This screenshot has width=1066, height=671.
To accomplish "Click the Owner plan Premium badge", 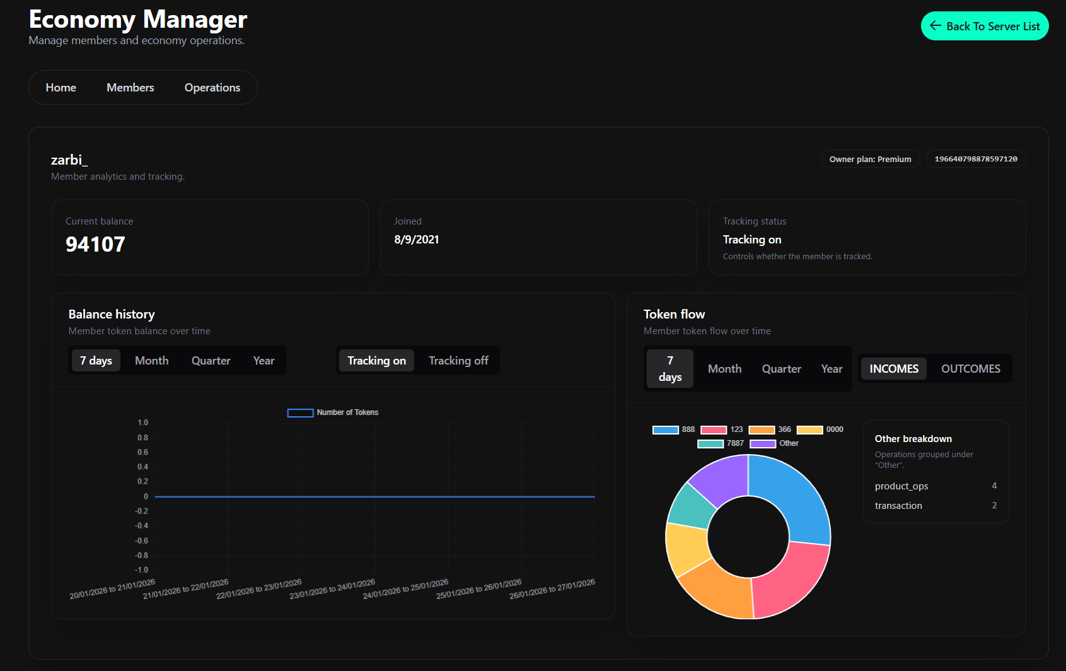I will pyautogui.click(x=870, y=159).
